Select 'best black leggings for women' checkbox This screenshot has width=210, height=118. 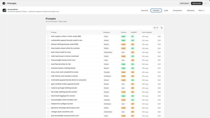48,96
